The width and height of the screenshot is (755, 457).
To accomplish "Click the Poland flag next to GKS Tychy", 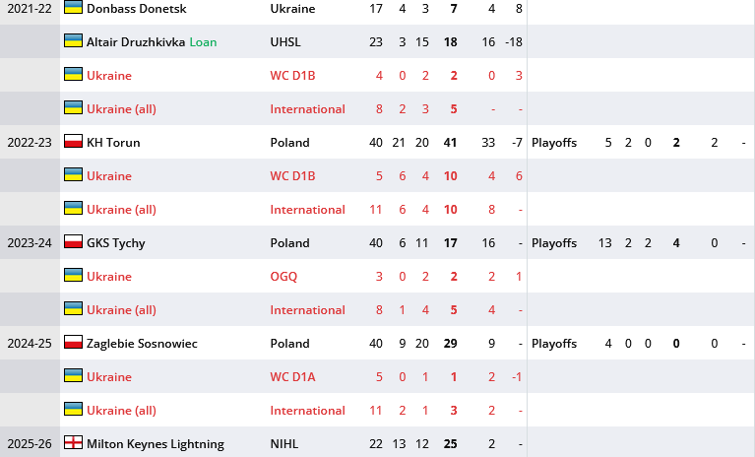I will [x=73, y=242].
